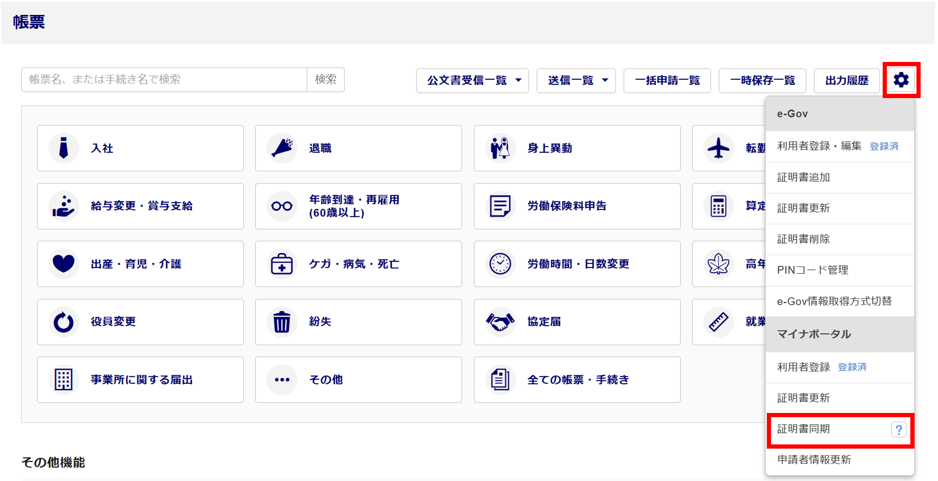Click the calculator icon for 算定
The image size is (938, 481).
point(719,206)
